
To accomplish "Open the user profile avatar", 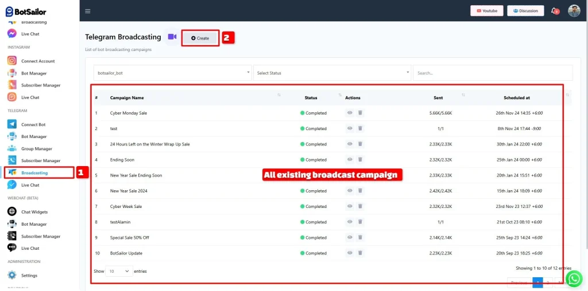I will click(574, 11).
